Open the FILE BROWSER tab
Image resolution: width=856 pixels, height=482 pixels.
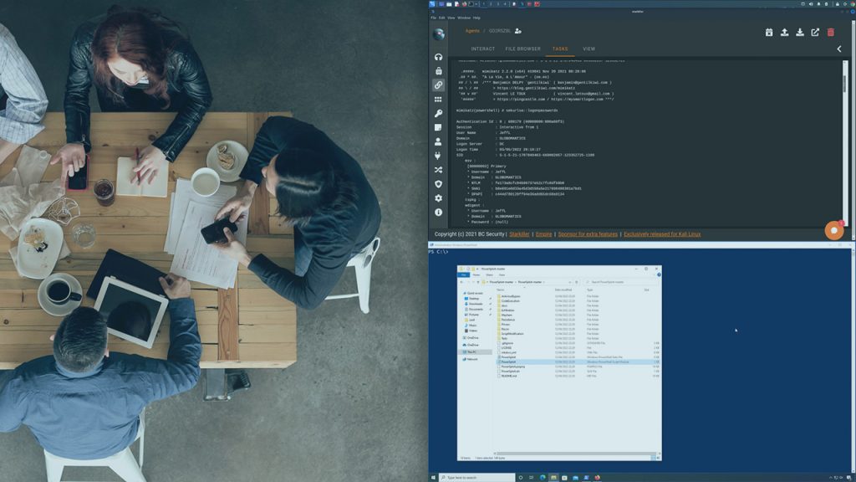click(522, 49)
